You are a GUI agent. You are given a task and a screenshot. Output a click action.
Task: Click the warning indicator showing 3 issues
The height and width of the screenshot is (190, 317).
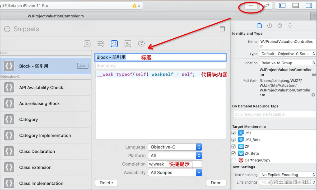(136, 6)
